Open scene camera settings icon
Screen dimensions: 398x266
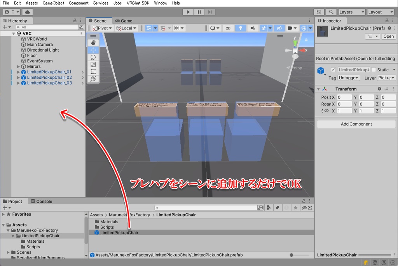(x=290, y=28)
